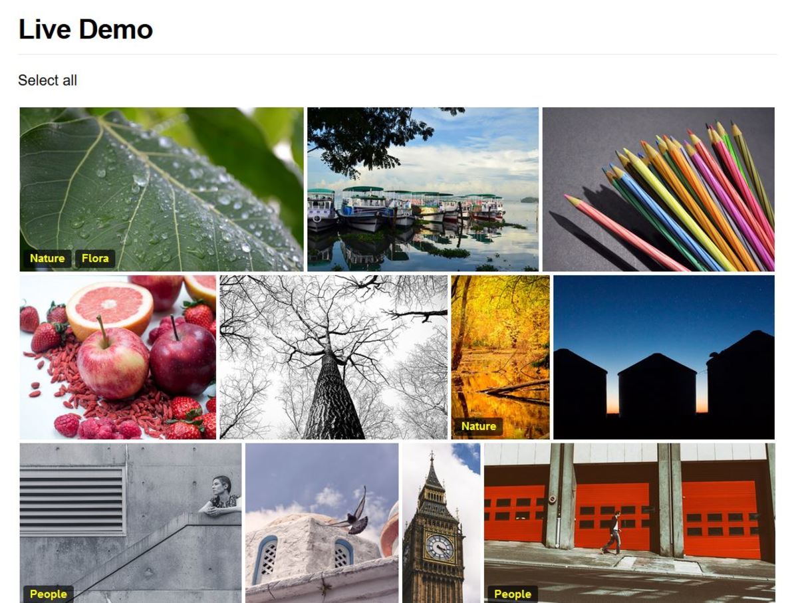The width and height of the screenshot is (798, 603).
Task: Open the woman on concrete stairs photo
Action: tap(130, 523)
